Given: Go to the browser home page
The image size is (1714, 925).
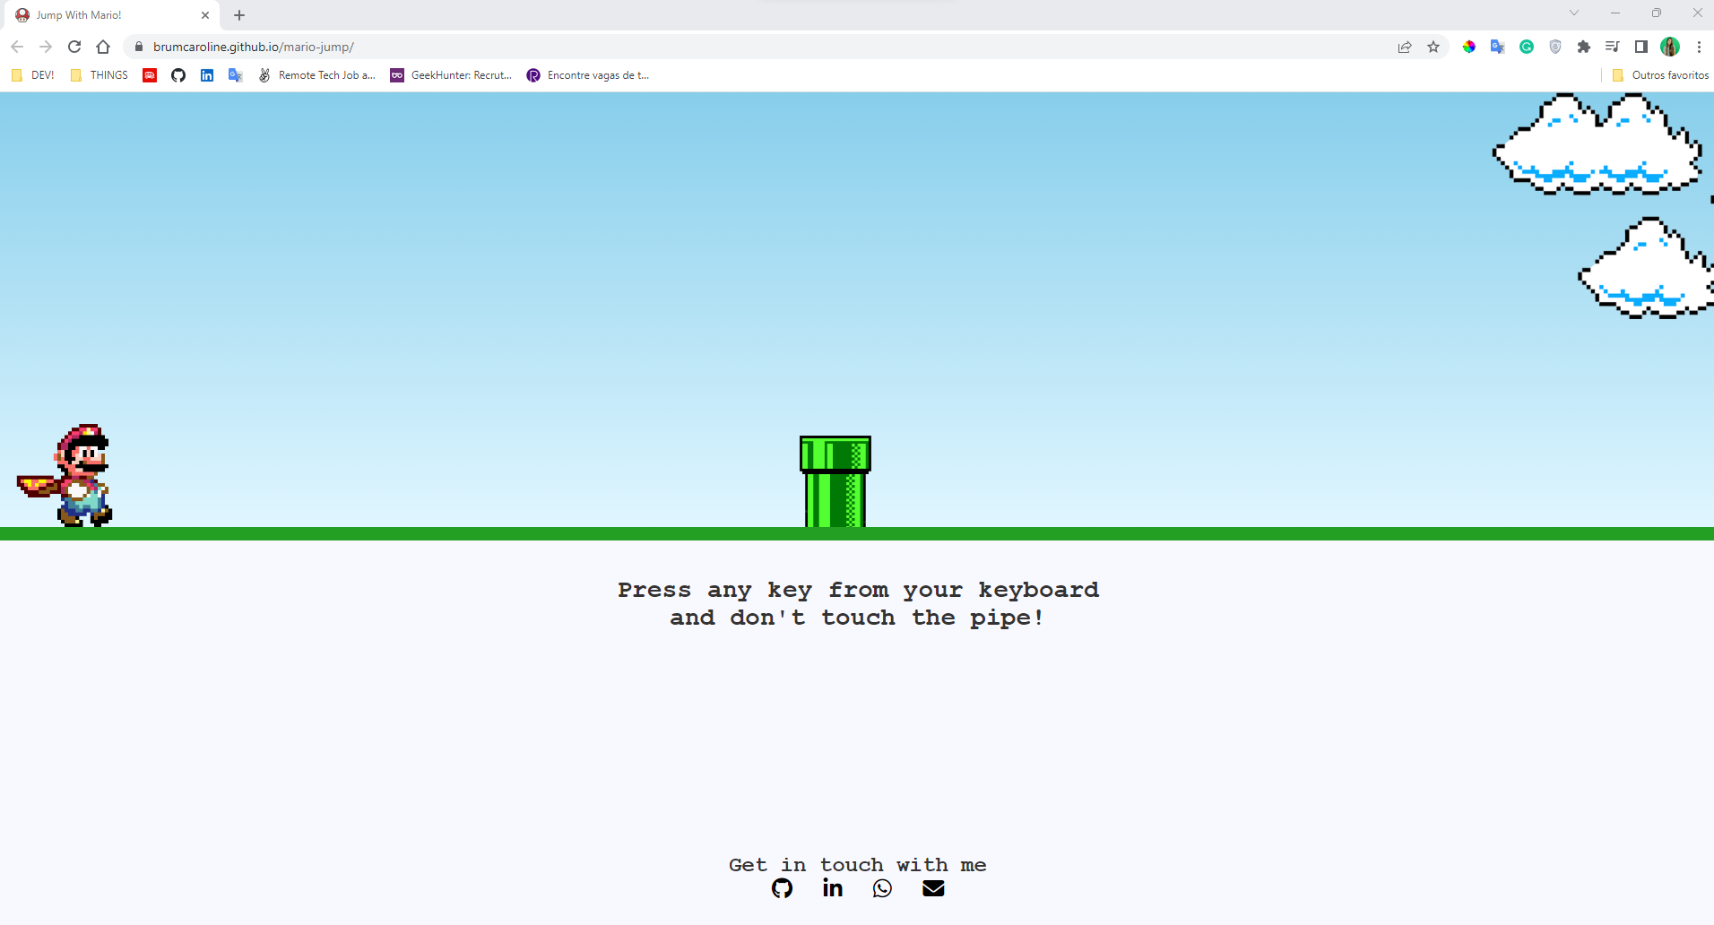Looking at the screenshot, I should click(x=103, y=47).
